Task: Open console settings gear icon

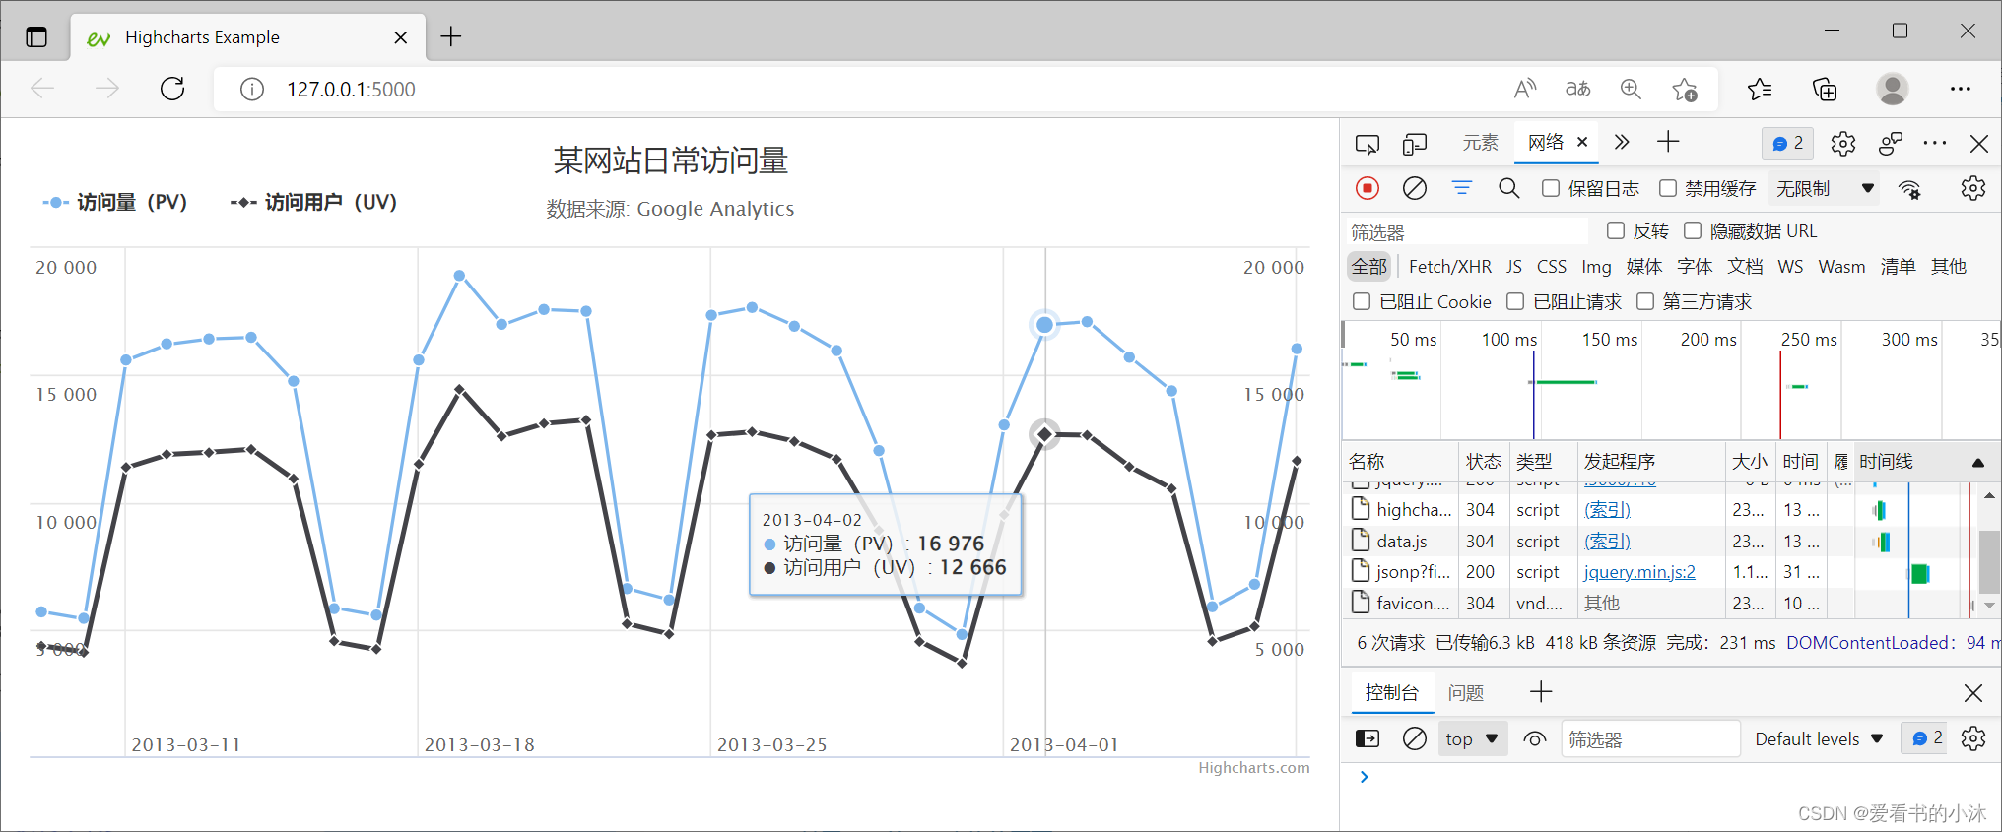Action: (1973, 738)
